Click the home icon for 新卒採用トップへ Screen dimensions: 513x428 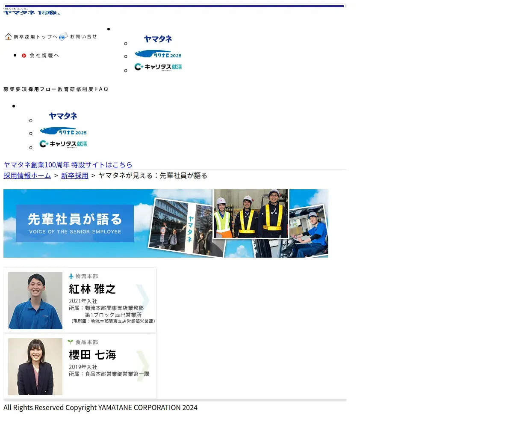(x=8, y=37)
